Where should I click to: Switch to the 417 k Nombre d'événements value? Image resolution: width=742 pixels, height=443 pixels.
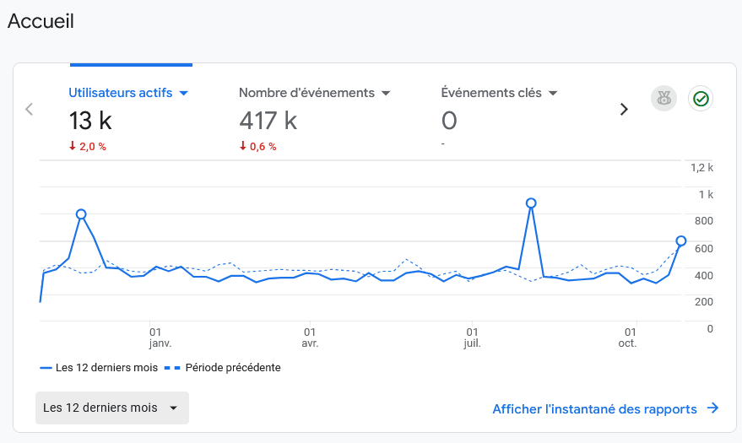coord(268,122)
